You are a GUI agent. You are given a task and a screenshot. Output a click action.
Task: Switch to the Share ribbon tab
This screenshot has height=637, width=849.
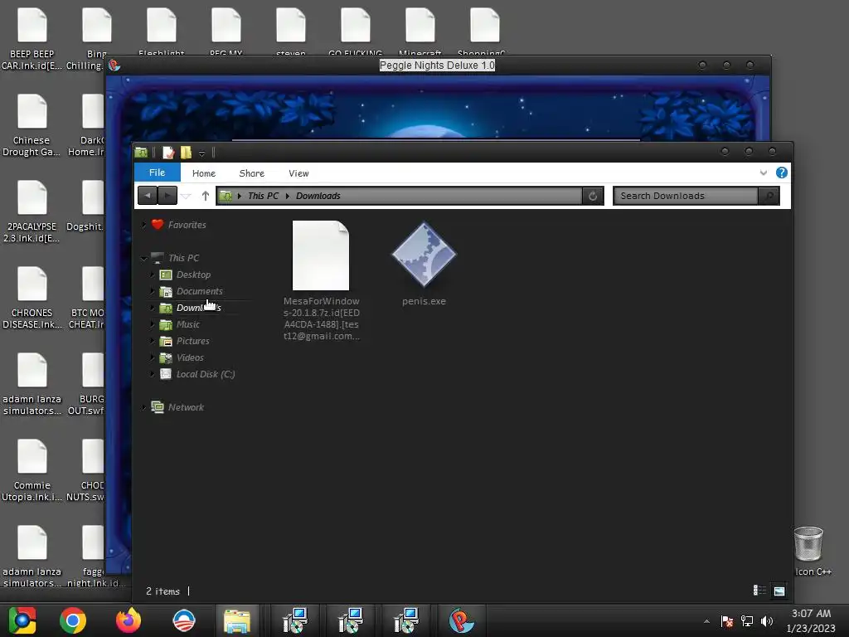[x=252, y=173]
